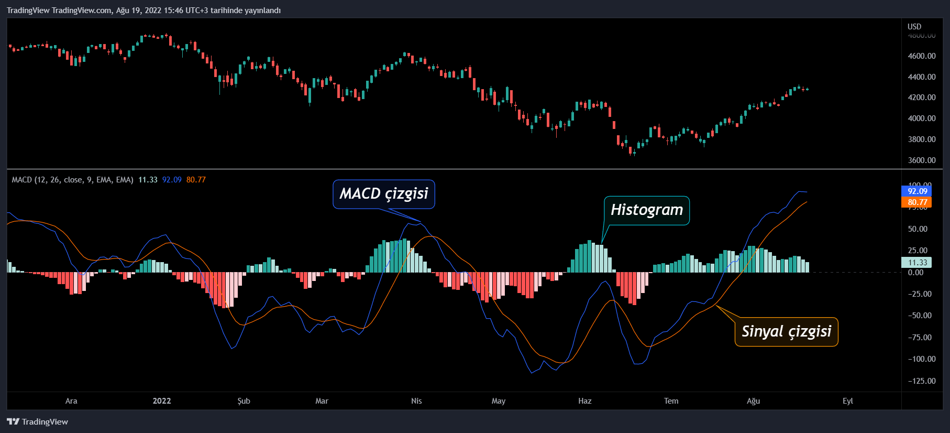950x433 pixels.
Task: Click the "Tem" month on the time axis
Action: (x=671, y=401)
